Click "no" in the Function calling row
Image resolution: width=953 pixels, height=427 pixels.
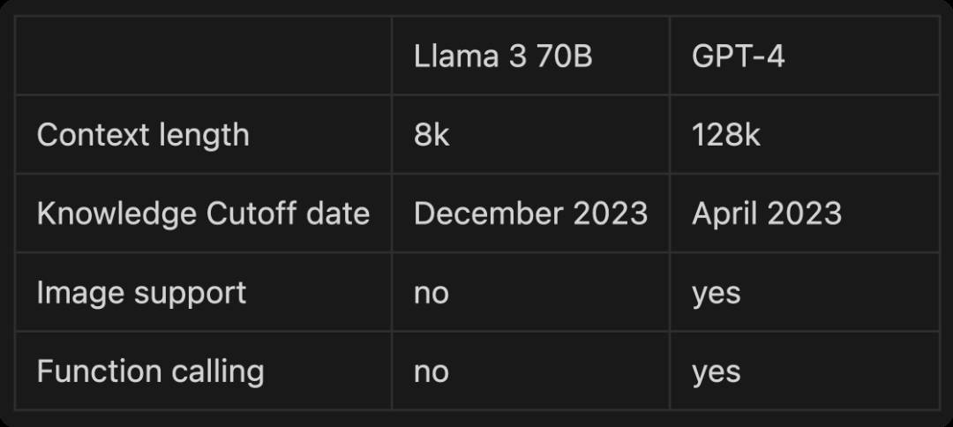(x=431, y=372)
